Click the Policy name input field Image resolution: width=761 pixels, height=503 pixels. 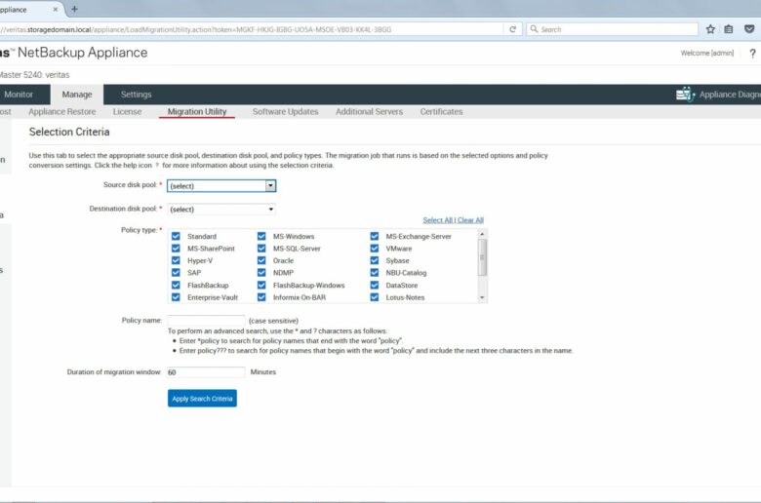pos(206,320)
